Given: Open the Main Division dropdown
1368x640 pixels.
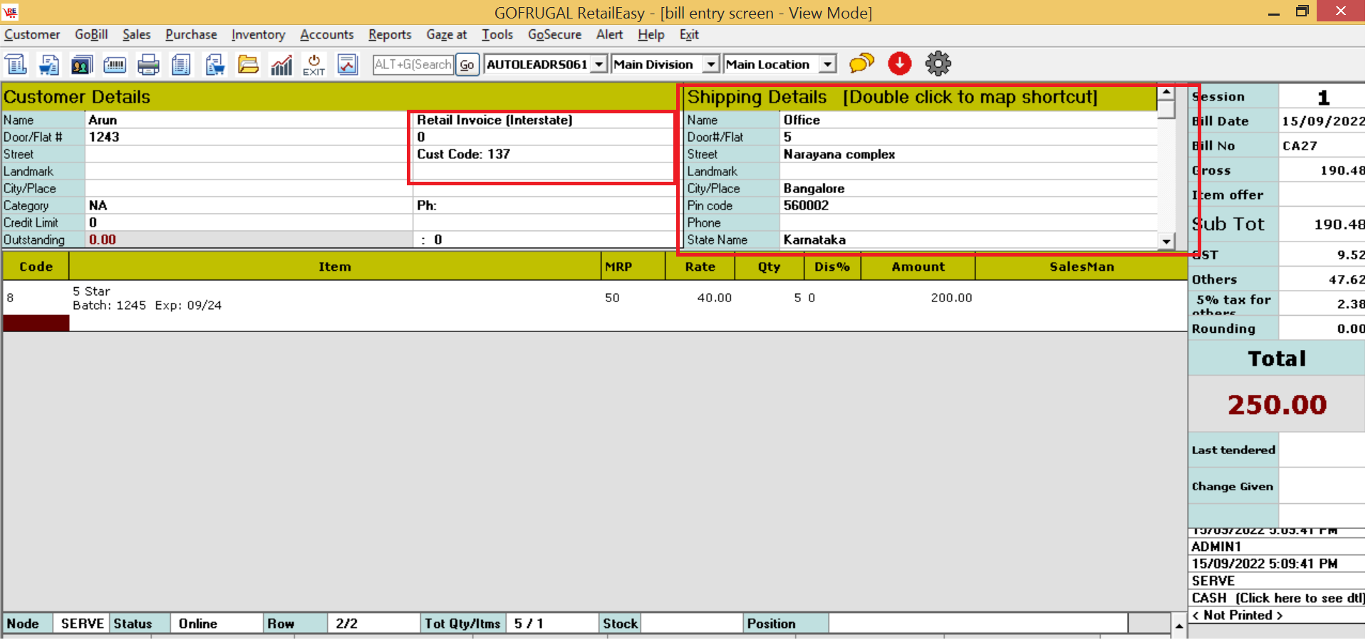Looking at the screenshot, I should (710, 64).
